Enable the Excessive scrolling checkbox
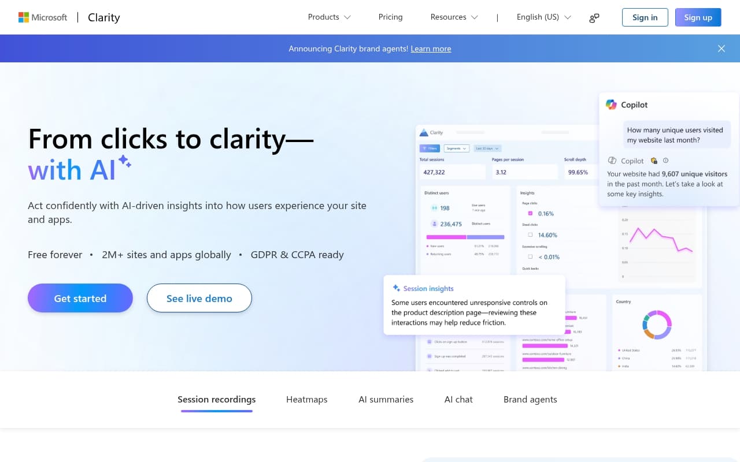This screenshot has height=462, width=740. click(x=530, y=256)
